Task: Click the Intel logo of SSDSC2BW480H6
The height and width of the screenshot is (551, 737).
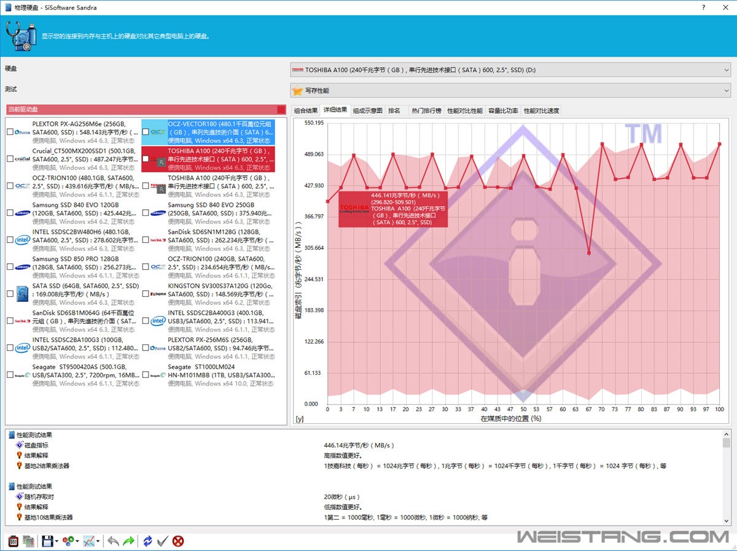Action: (23, 240)
